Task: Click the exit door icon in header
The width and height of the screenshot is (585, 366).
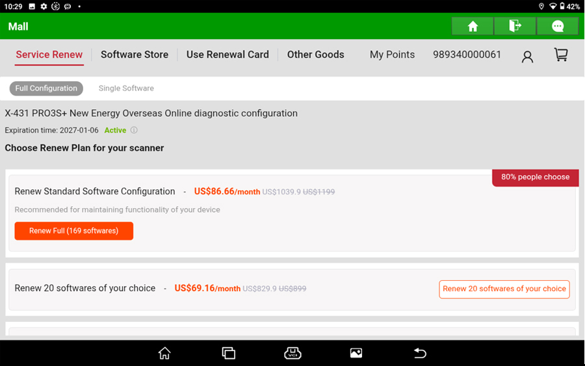Action: [x=515, y=27]
